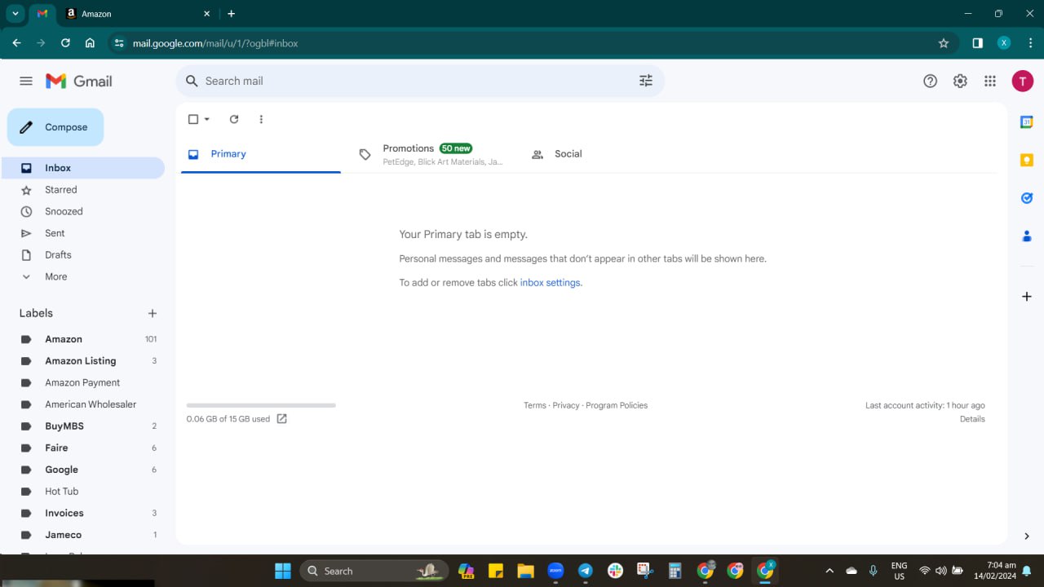This screenshot has width=1044, height=587.
Task: Open Gmail settings gear
Action: tap(960, 81)
